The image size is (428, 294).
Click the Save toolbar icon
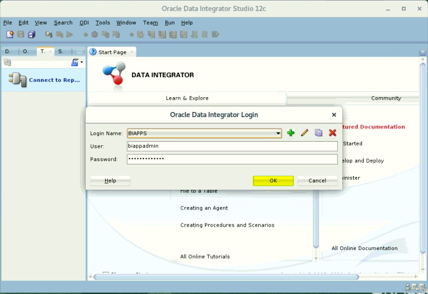coord(21,34)
